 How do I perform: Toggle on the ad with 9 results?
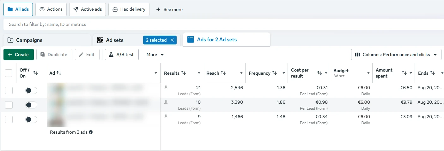coord(31,119)
